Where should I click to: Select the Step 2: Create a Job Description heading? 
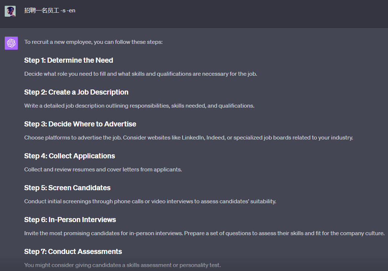click(x=76, y=92)
